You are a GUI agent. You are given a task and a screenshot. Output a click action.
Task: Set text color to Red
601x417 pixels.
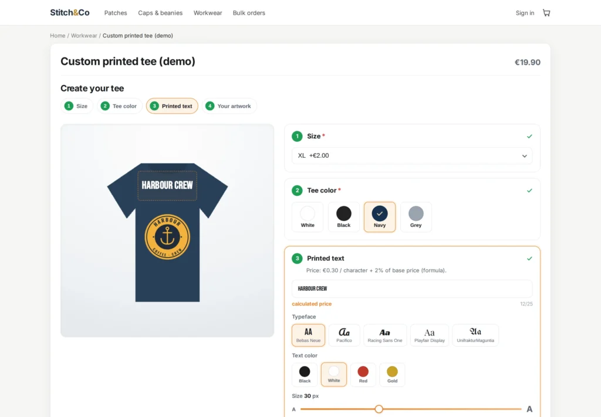363,375
